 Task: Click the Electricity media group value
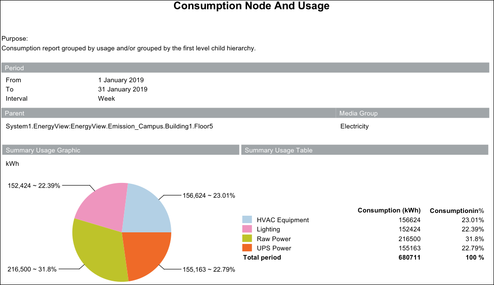(x=354, y=126)
